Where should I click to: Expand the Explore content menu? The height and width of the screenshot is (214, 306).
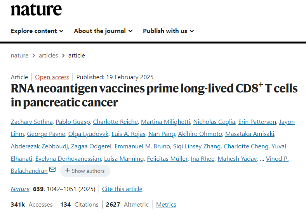pyautogui.click(x=37, y=31)
